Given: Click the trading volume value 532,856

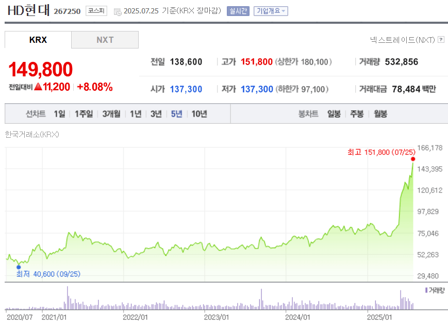Looking at the screenshot, I should pos(402,62).
